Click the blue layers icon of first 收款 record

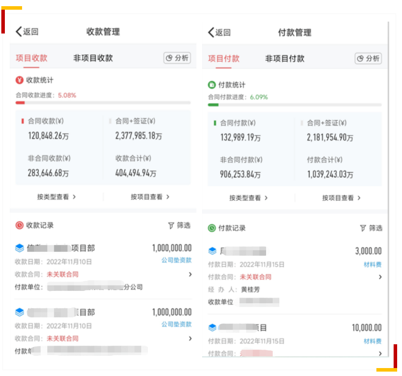(x=19, y=248)
